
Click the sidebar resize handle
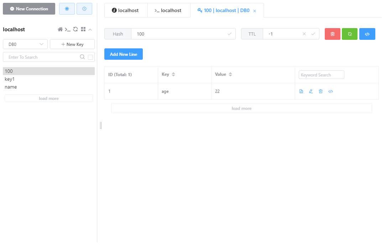[101, 125]
